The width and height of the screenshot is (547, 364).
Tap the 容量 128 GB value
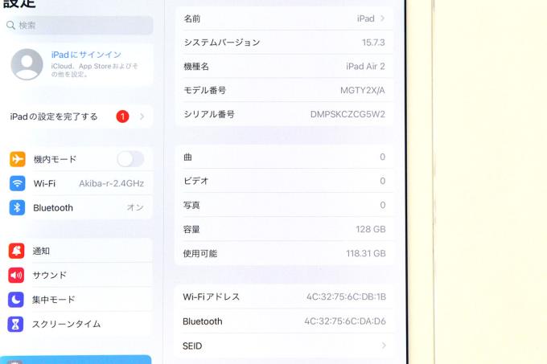371,229
